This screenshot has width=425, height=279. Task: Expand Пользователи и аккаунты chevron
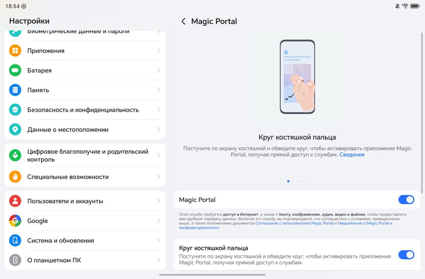click(158, 201)
